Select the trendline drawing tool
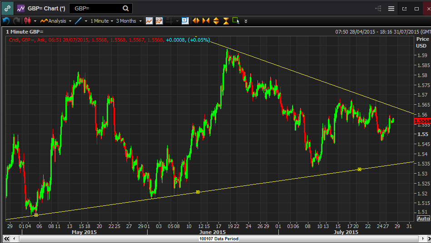Image resolution: width=431 pixels, height=243 pixels. (78, 21)
